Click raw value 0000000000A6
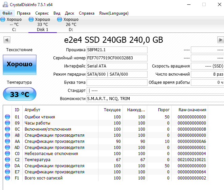 pos(192,141)
